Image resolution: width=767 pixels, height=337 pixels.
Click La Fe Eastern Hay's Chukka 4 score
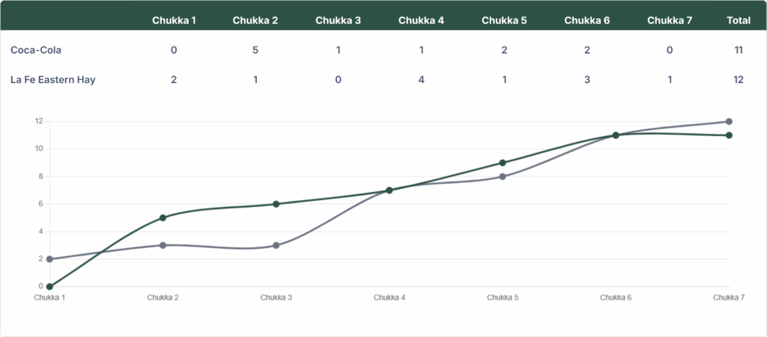421,79
